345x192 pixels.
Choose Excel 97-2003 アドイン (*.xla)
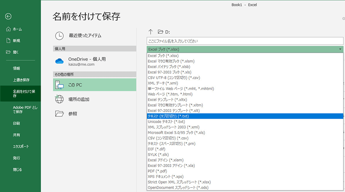pos(245,166)
